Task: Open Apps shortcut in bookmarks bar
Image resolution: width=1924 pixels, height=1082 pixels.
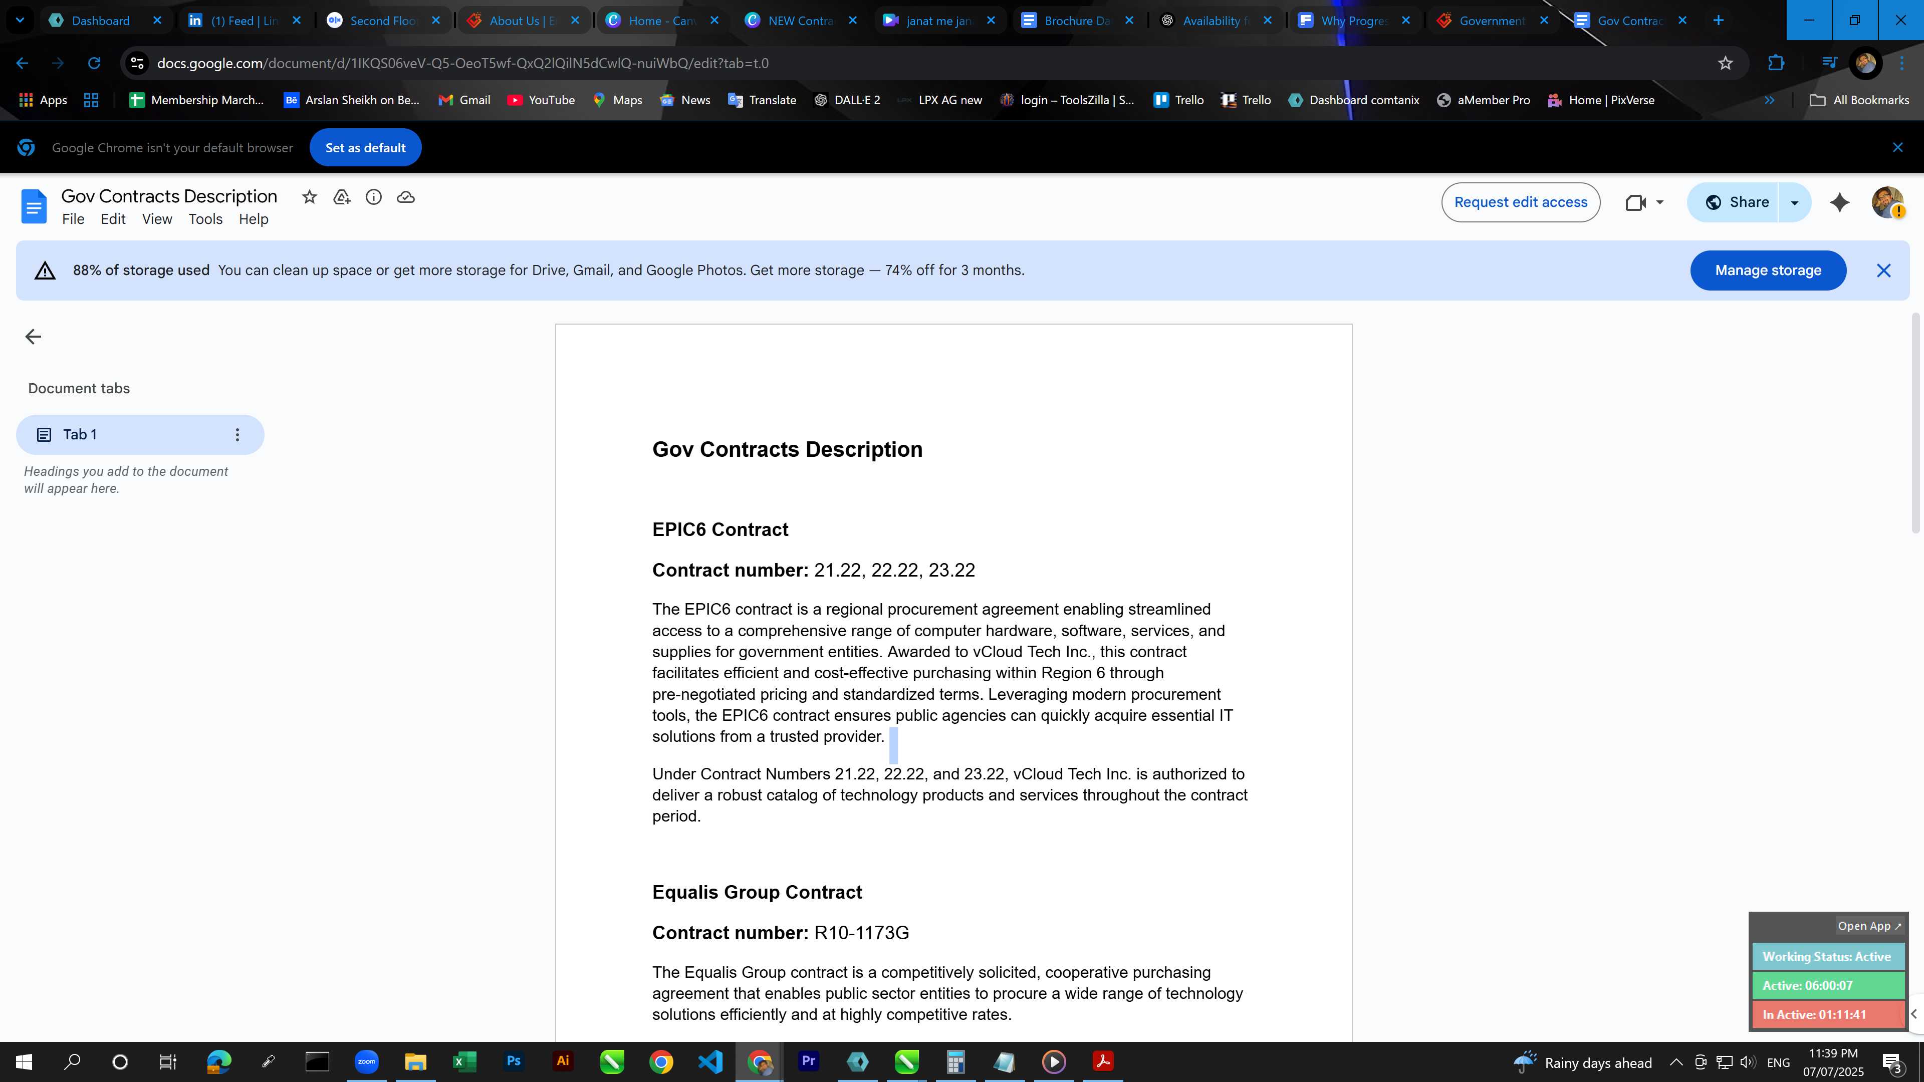Action: click(43, 100)
